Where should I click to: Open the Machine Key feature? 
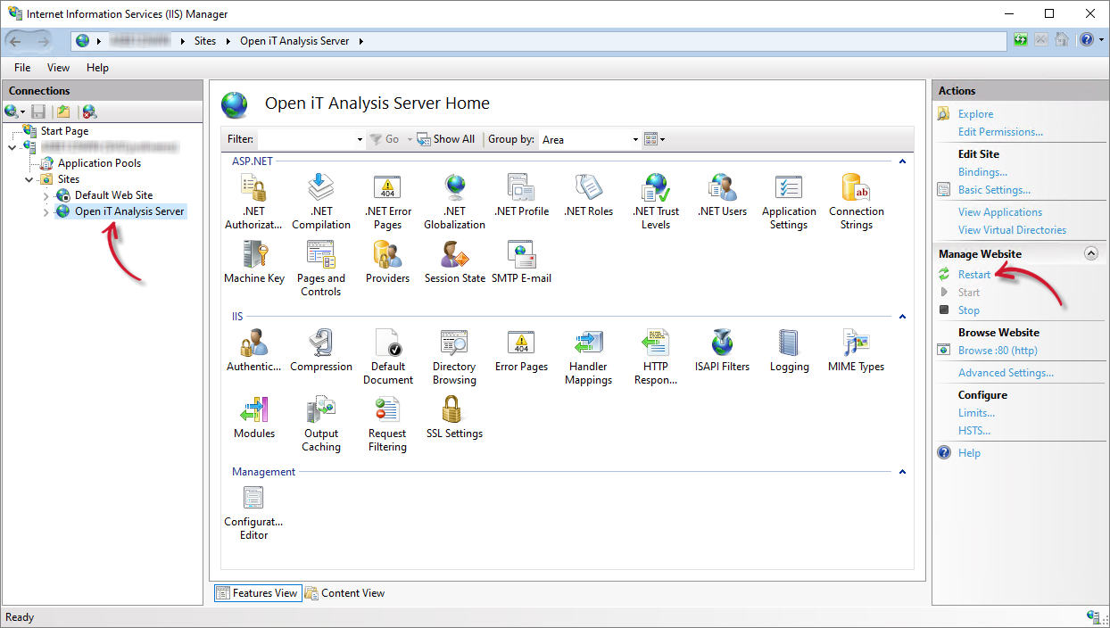tap(254, 261)
